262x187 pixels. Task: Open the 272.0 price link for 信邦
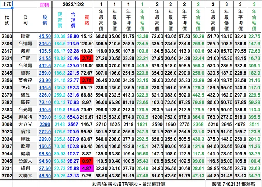pyautogui.click(x=45, y=132)
